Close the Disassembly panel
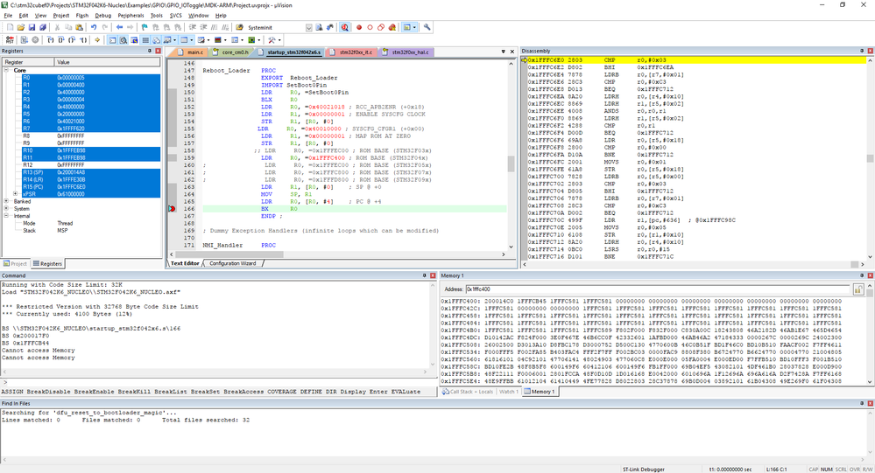 pyautogui.click(x=870, y=51)
